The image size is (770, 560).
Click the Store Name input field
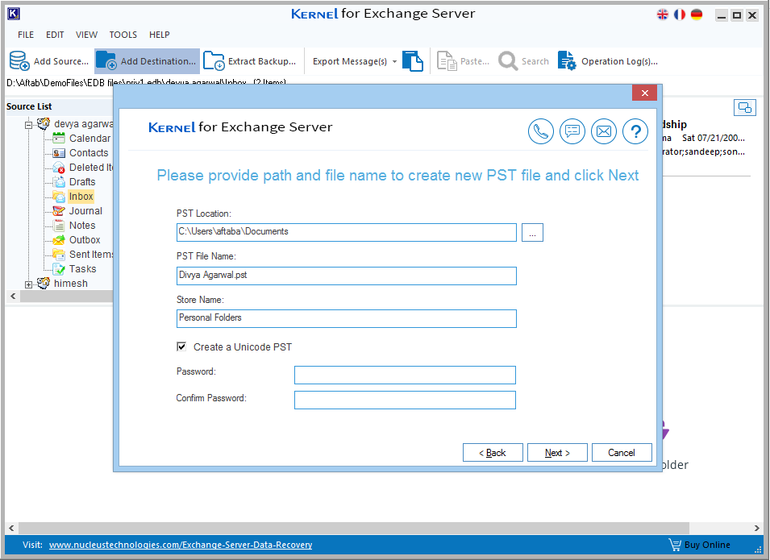point(346,318)
